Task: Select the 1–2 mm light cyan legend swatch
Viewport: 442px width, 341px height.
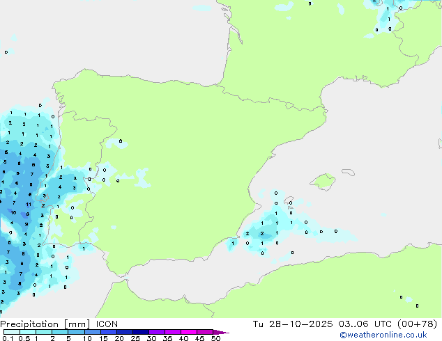Action: point(43,333)
